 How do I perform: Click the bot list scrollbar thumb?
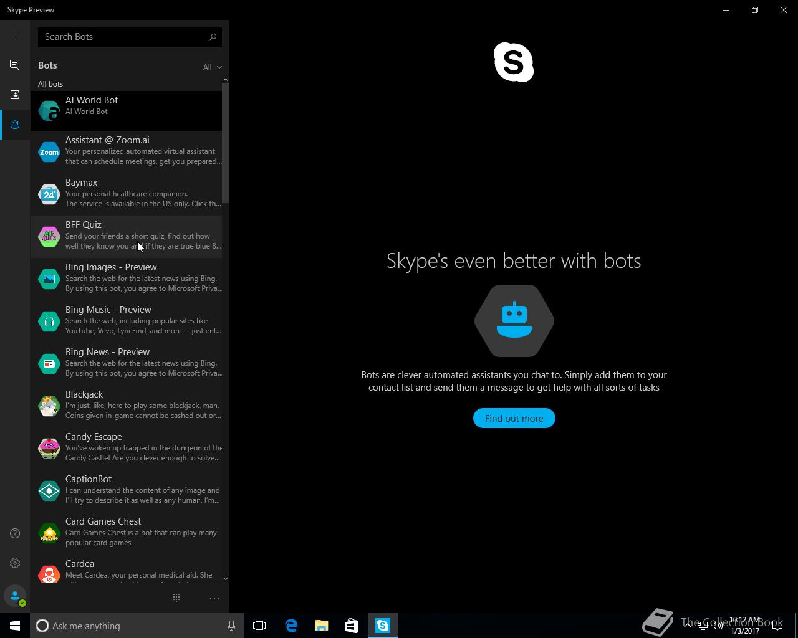coord(226,143)
